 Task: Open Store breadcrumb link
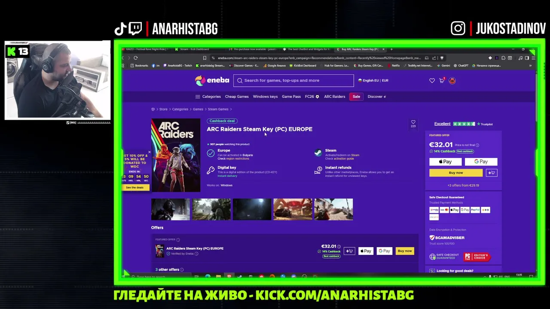(163, 109)
